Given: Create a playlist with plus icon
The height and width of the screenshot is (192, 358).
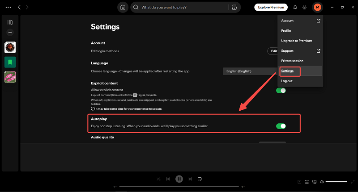Looking at the screenshot, I should coord(10,32).
